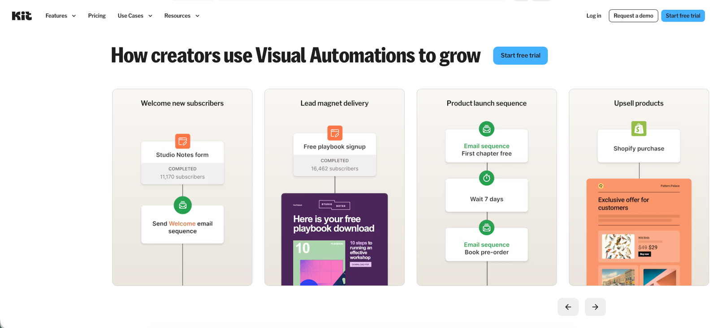Image resolution: width=717 pixels, height=328 pixels.
Task: Open the Pricing page
Action: [x=97, y=16]
